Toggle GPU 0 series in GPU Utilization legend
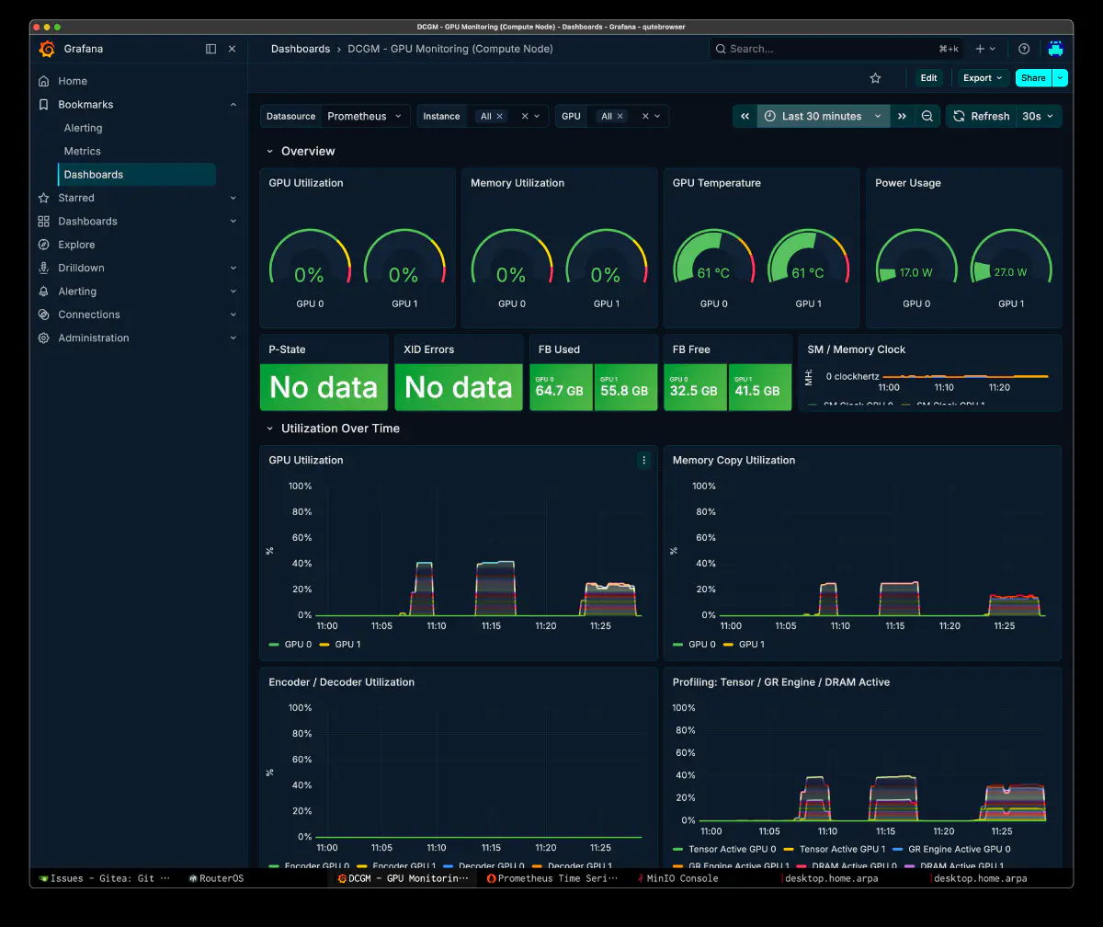Screen dimensions: 1103x927 [x=298, y=645]
